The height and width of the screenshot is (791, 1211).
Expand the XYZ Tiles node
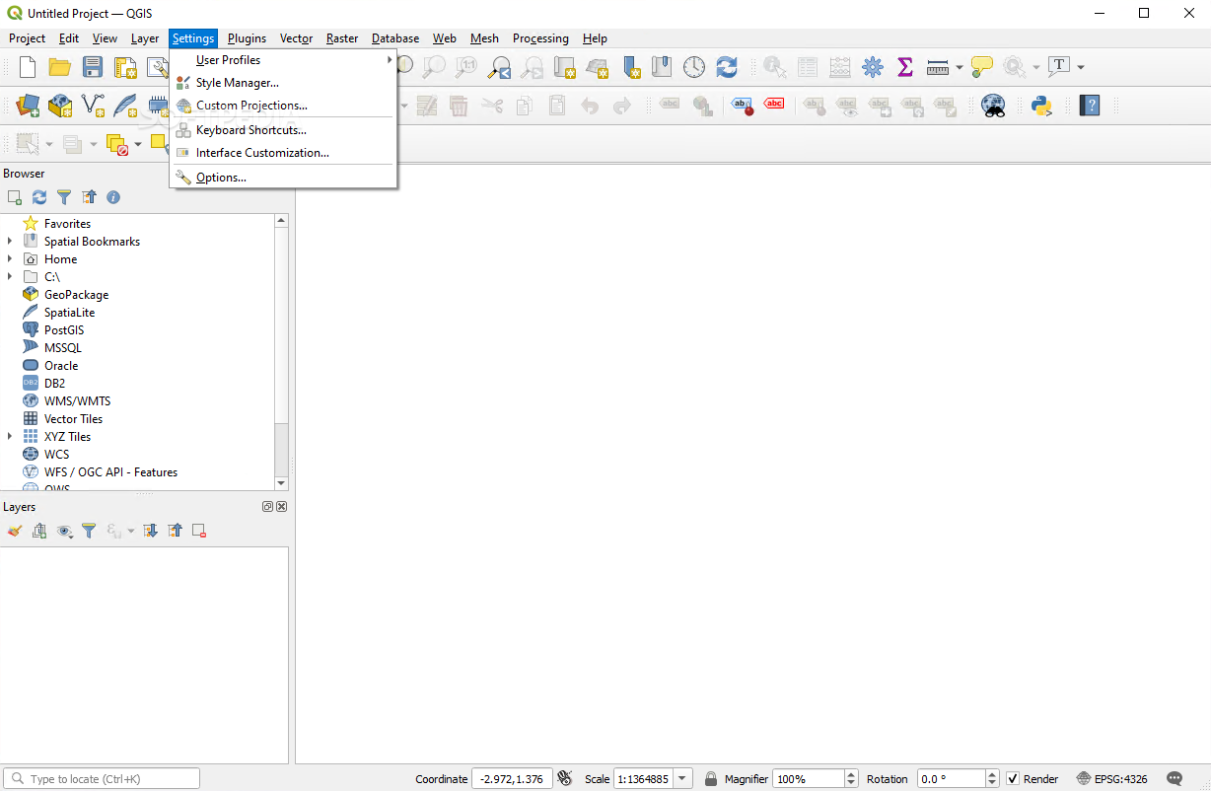pyautogui.click(x=10, y=437)
